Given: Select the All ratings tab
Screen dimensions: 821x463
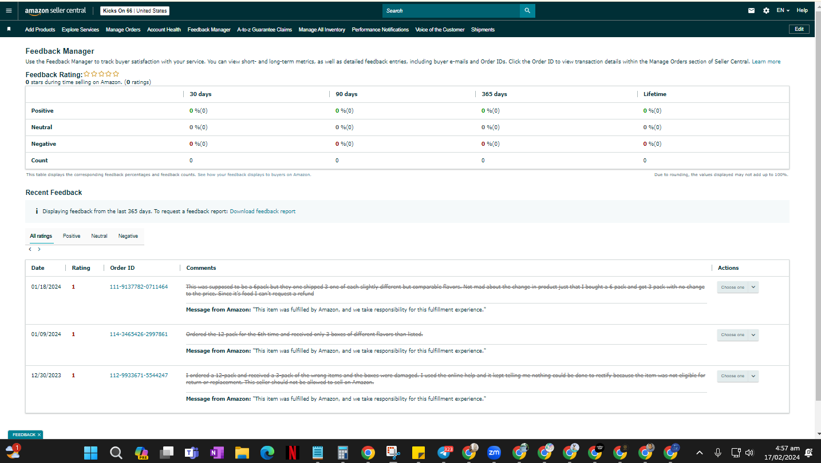Looking at the screenshot, I should tap(41, 236).
